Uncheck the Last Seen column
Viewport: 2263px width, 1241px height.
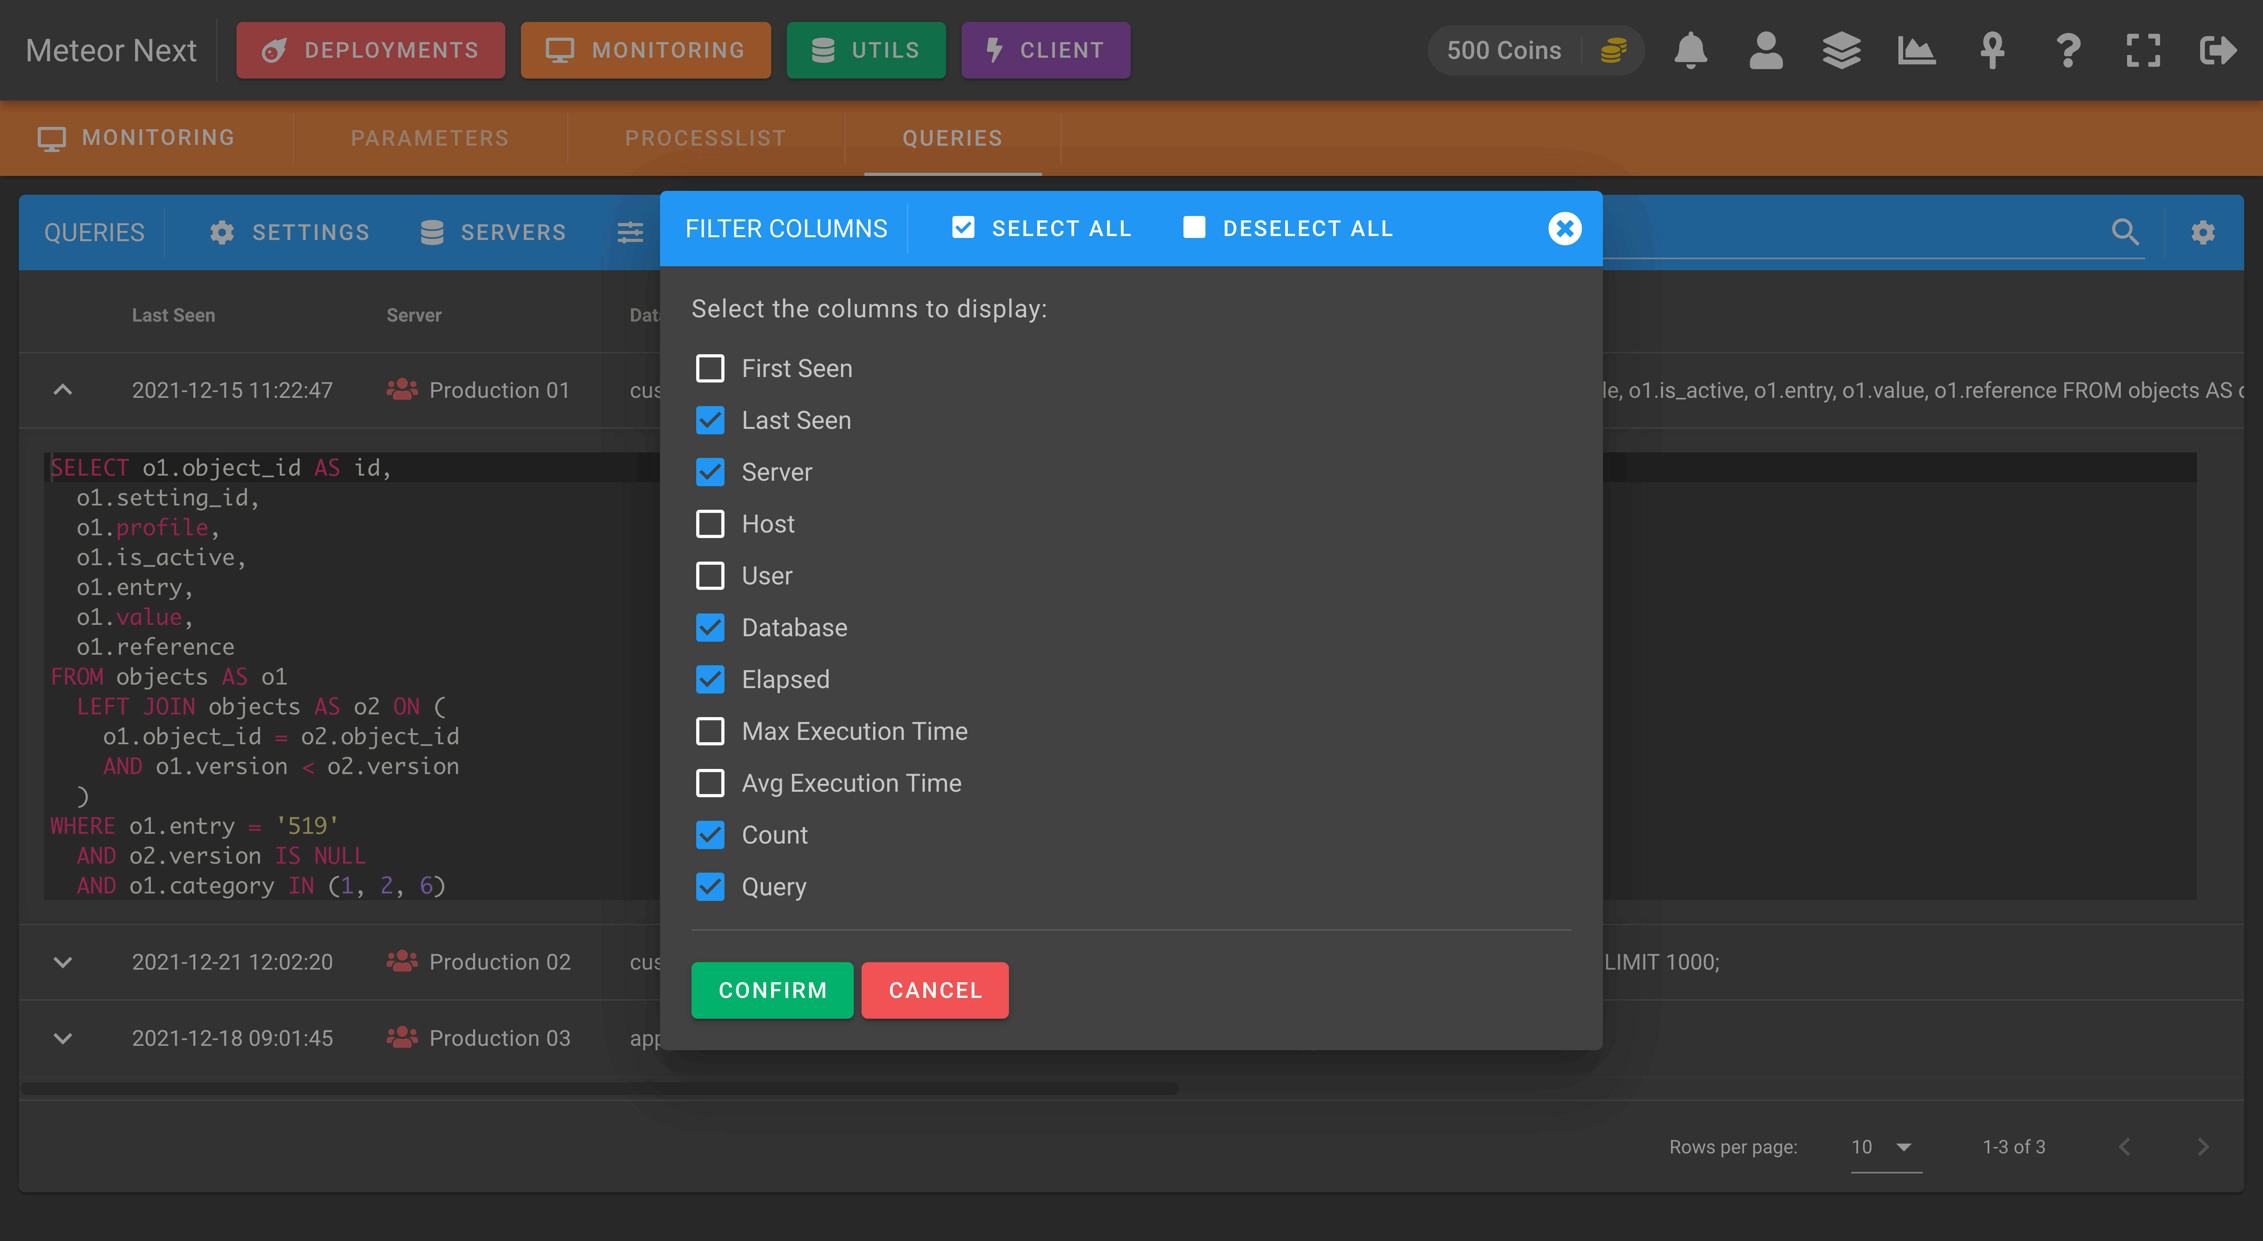710,420
